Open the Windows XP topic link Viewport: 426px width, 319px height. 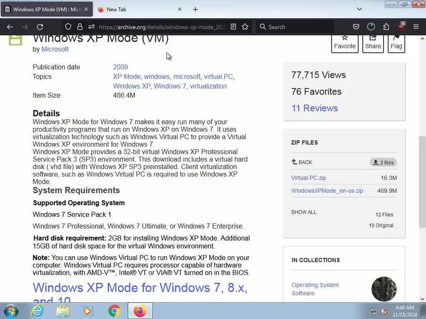(131, 86)
